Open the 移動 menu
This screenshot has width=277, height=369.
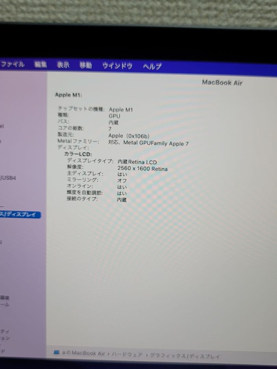(x=85, y=65)
